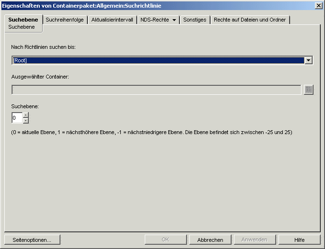
Task: Click the Suchebene number field
Action: point(17,118)
